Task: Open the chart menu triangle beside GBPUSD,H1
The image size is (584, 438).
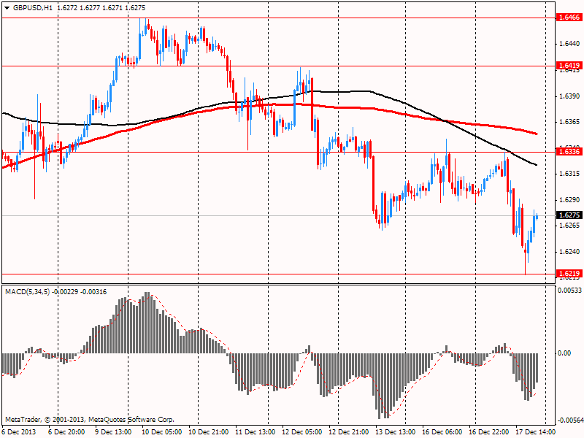Action: click(7, 8)
